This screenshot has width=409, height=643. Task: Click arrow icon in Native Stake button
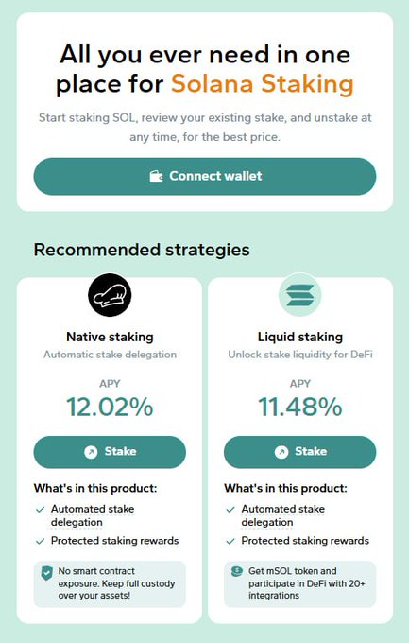91,452
